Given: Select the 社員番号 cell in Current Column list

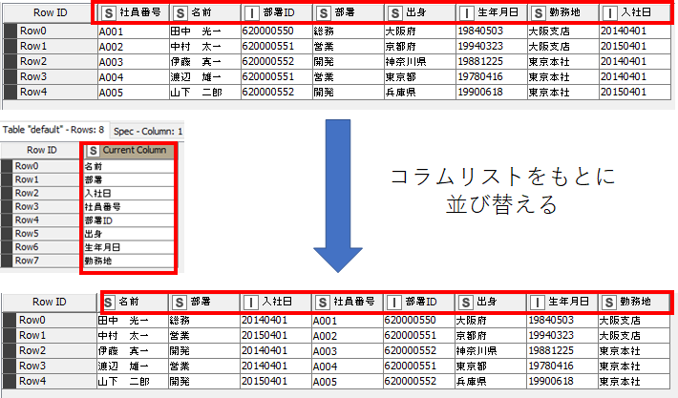Looking at the screenshot, I should [129, 207].
